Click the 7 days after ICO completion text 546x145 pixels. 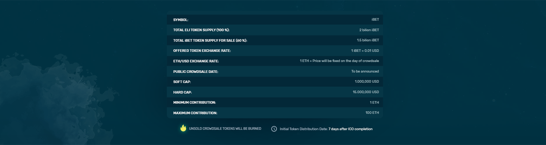pyautogui.click(x=351, y=129)
